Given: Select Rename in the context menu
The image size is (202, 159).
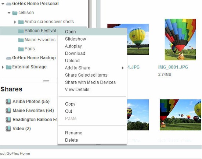Looking at the screenshot, I should pyautogui.click(x=92, y=133).
